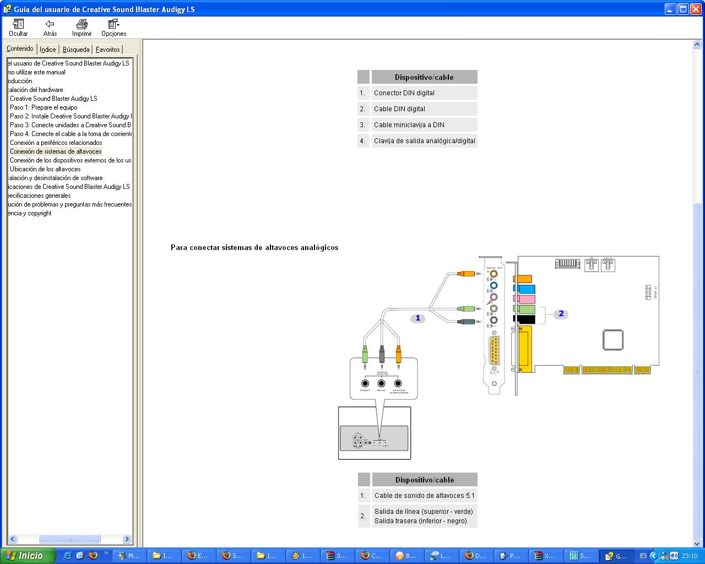705x564 pixels.
Task: Click the ES language indicator
Action: tap(643, 556)
